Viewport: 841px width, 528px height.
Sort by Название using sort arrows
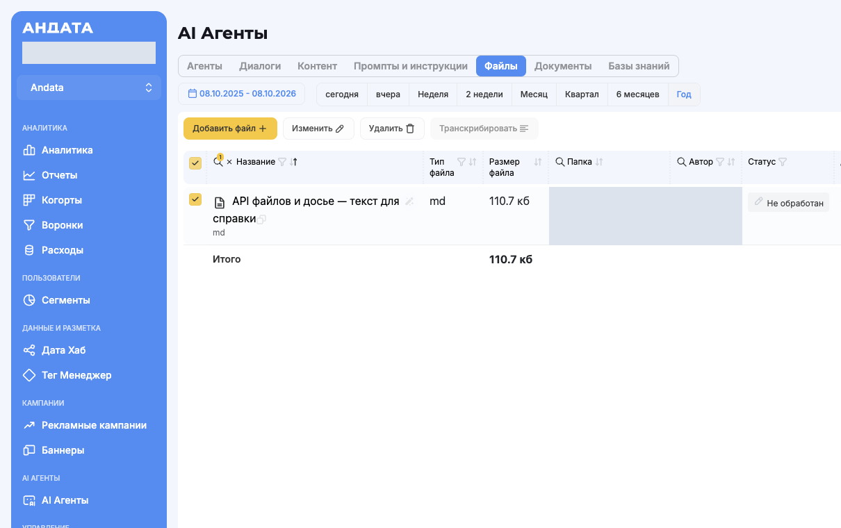292,162
